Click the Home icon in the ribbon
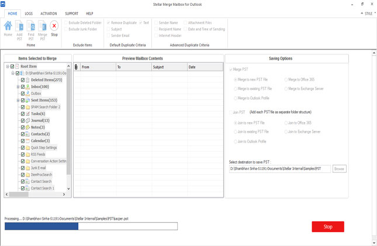This screenshot has height=246, width=377. point(8,26)
